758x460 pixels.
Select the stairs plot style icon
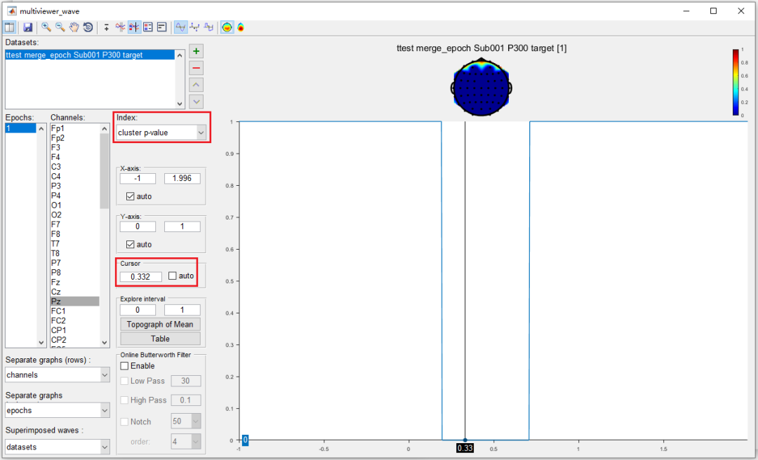[208, 27]
